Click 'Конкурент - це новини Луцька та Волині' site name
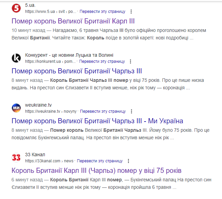 69,55
